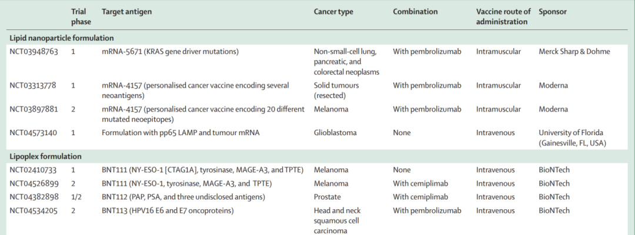Click trial ID NCT03313778
This screenshot has height=235, width=635.
pos(33,86)
